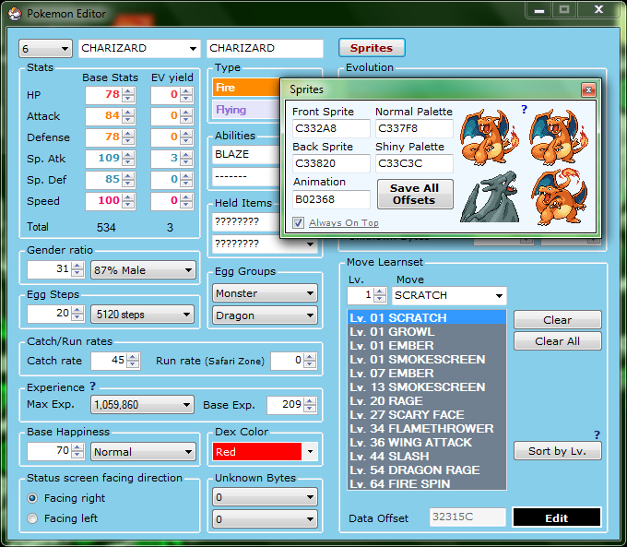Click the help icon above Sort by Lv.
Viewport: 627px width, 547px height.
(597, 434)
